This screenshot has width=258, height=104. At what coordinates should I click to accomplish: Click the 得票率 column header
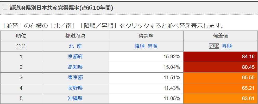[146, 36]
